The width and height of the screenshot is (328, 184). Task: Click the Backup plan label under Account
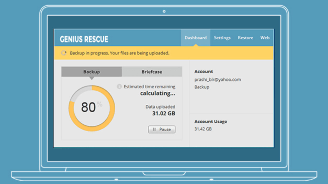(202, 87)
